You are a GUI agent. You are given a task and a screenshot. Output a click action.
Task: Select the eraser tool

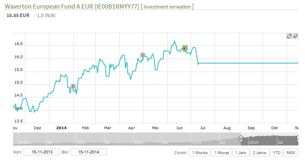(x=295, y=36)
